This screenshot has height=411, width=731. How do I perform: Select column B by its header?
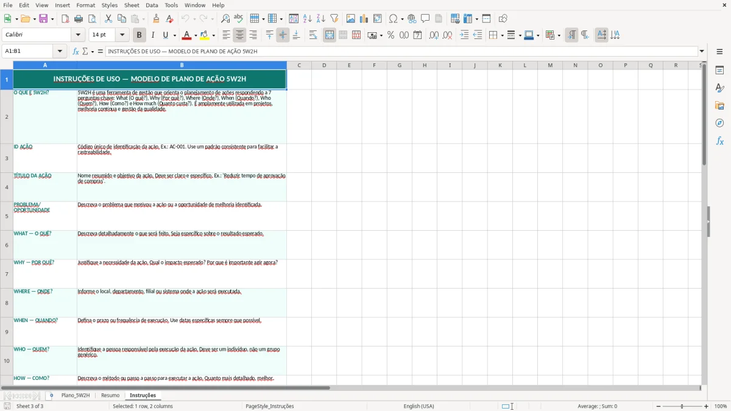pyautogui.click(x=182, y=65)
